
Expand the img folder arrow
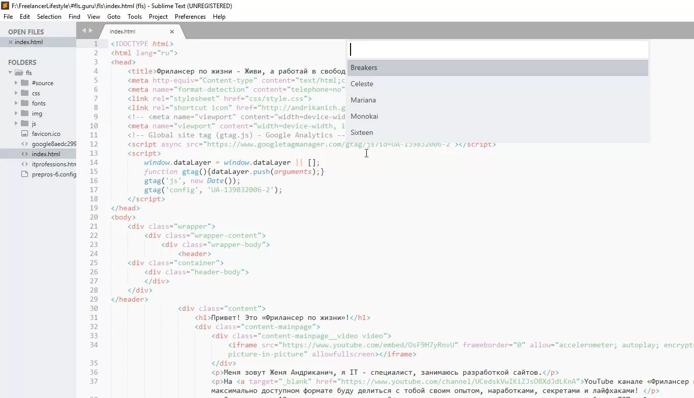coord(17,113)
